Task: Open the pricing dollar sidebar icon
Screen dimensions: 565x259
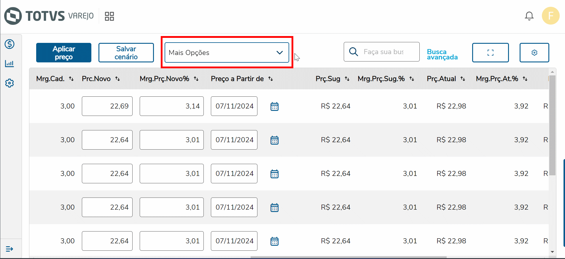Action: (9, 44)
